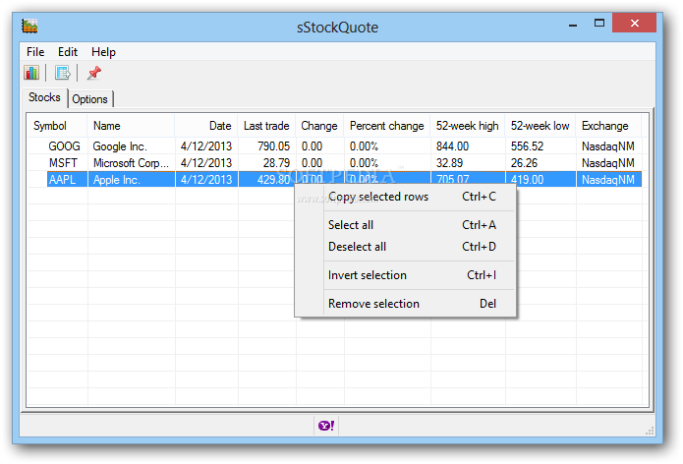The width and height of the screenshot is (683, 464).
Task: Click the date cell in the GOOG row
Action: pos(206,145)
